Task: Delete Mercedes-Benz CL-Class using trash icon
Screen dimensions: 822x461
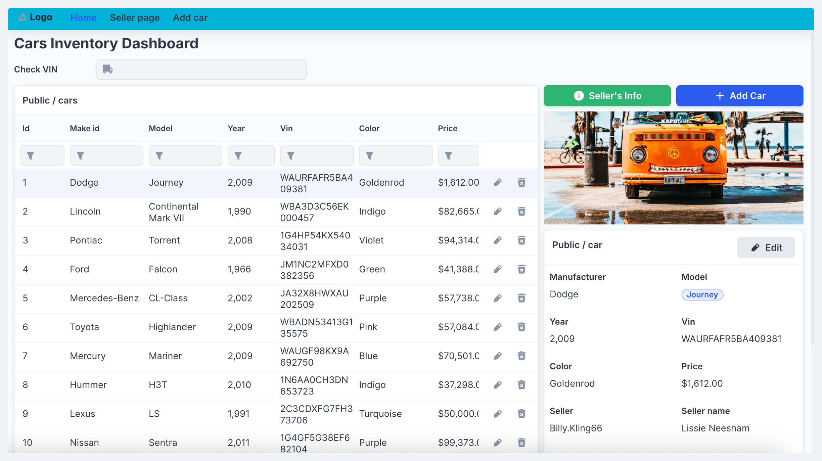Action: coord(521,298)
